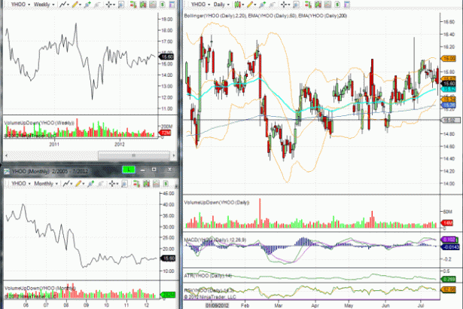Open Strategies dialog in Weekly chart toolbar

click(x=163, y=5)
